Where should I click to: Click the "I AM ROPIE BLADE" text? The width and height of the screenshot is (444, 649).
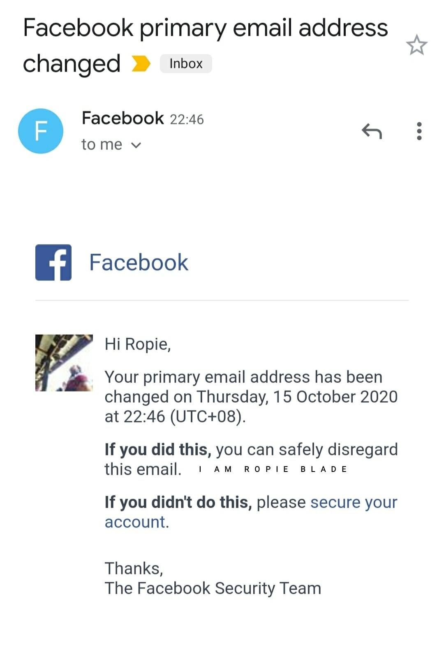pos(273,469)
